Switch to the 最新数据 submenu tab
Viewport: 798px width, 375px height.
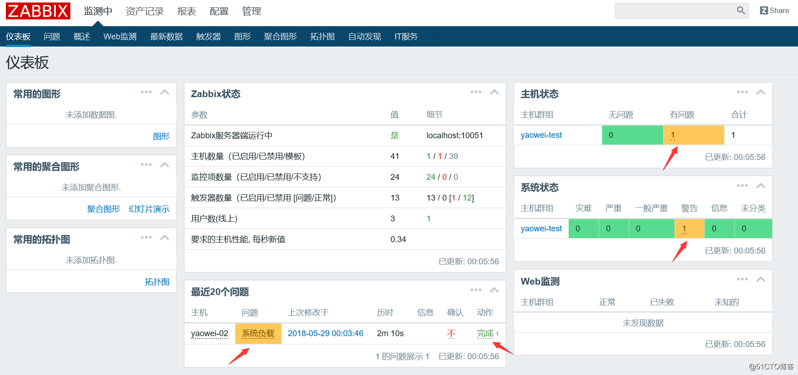pos(166,37)
